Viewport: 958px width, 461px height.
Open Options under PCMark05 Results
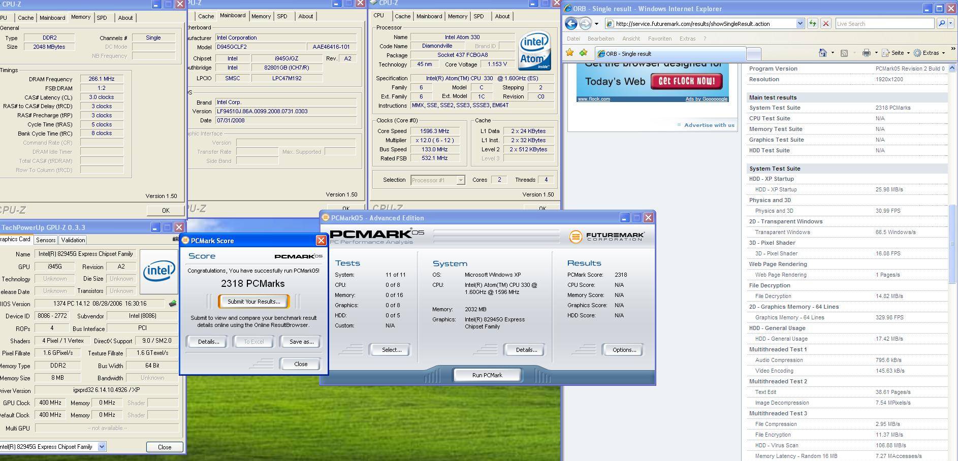coord(624,350)
